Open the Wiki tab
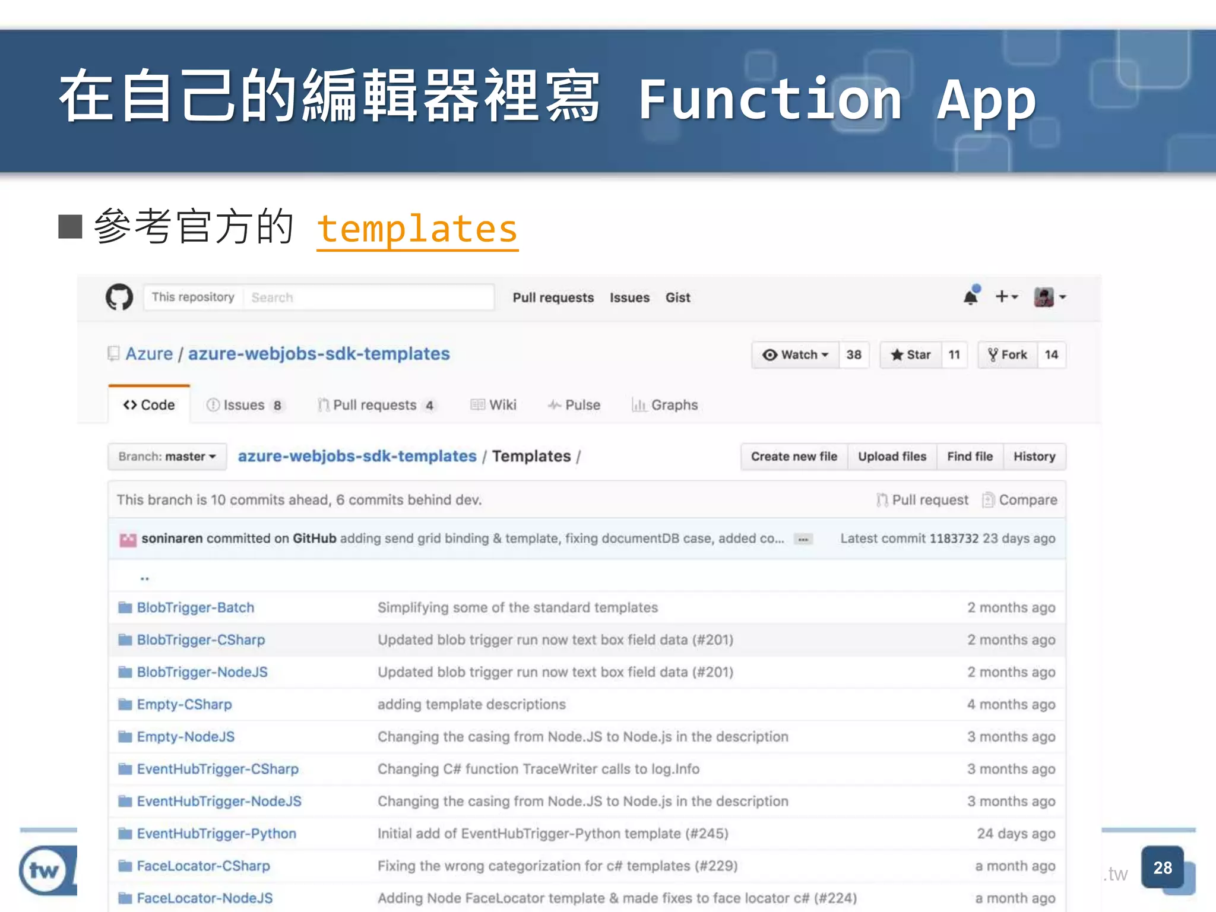1216x912 pixels. [493, 405]
